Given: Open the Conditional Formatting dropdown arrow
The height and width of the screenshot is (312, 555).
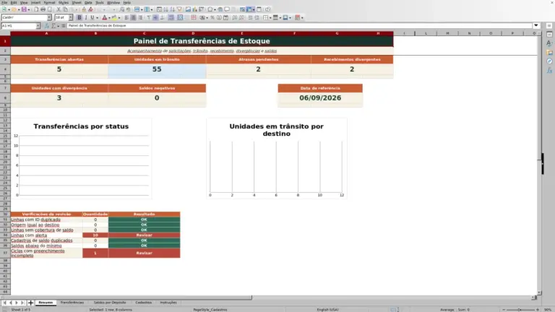Looking at the screenshot, I should (x=302, y=17).
